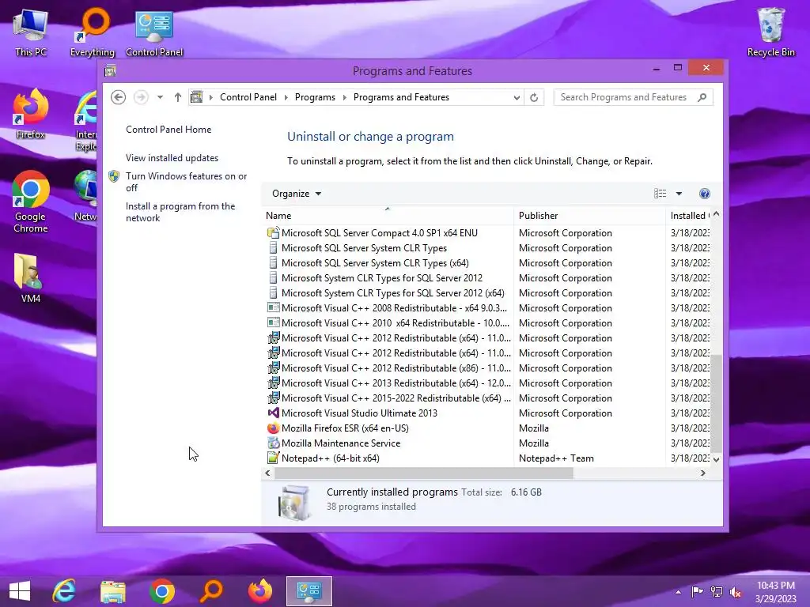Click the horizontal scrollbar left arrow
The image size is (810, 607).
click(x=267, y=473)
